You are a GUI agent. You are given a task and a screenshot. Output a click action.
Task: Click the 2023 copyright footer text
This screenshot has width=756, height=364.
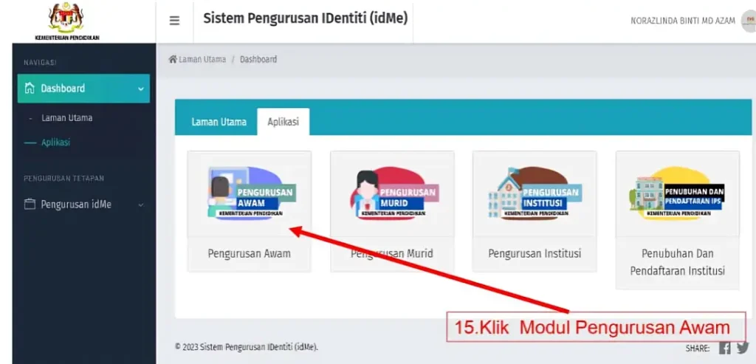247,346
